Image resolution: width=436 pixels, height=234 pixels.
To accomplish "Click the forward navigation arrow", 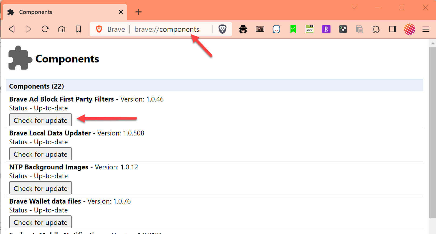I will [x=28, y=29].
